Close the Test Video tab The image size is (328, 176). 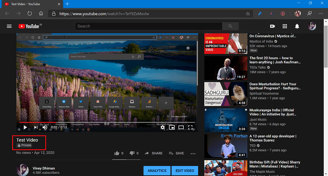pyautogui.click(x=59, y=4)
